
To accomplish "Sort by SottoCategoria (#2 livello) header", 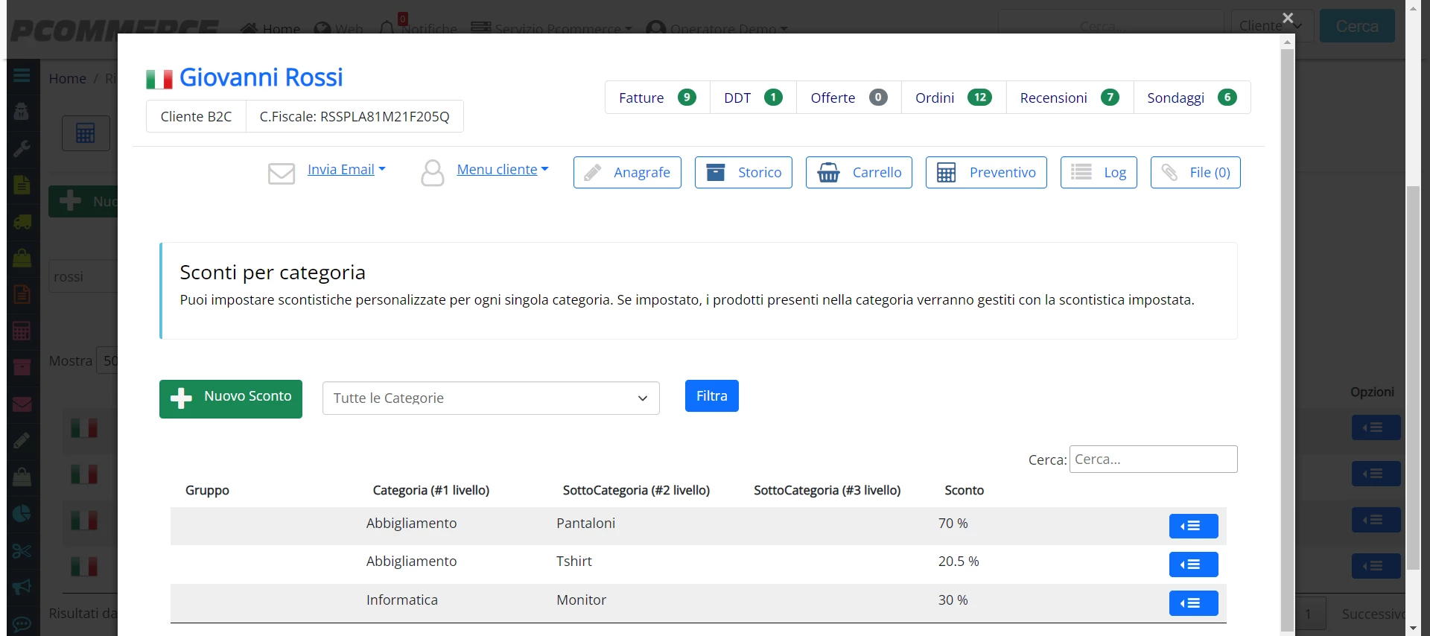I will point(636,490).
